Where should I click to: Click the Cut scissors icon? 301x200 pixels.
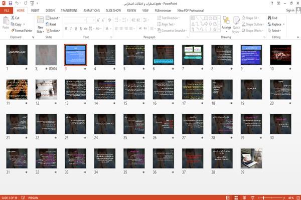(x=13, y=18)
